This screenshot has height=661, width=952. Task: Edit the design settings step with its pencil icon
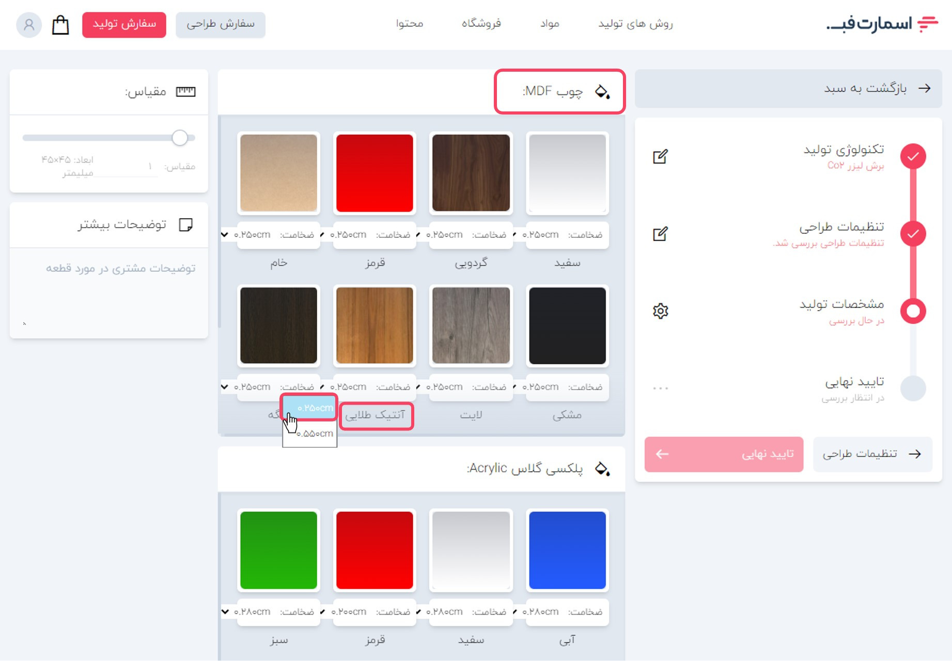tap(660, 234)
